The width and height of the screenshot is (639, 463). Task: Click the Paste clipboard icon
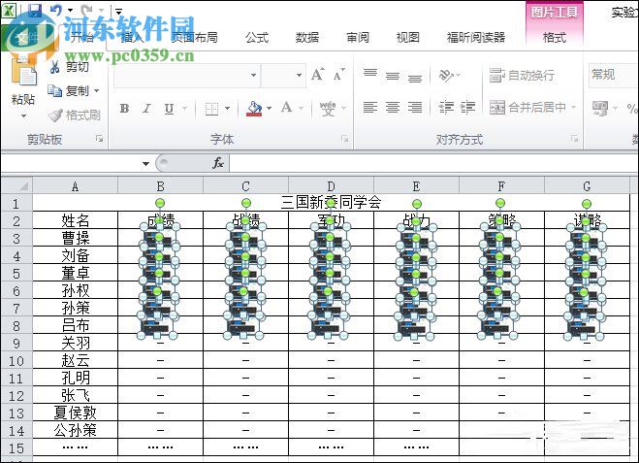coord(23,72)
